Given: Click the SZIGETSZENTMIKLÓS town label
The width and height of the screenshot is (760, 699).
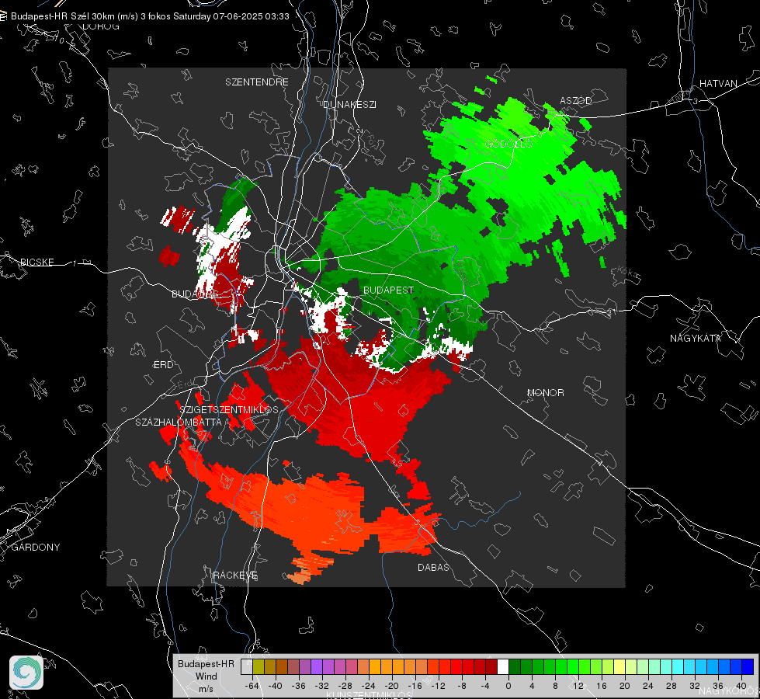Looking at the screenshot, I should coord(229,409).
